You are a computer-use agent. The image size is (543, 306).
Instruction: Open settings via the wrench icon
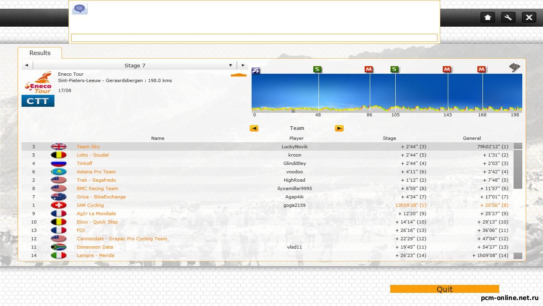pyautogui.click(x=508, y=17)
